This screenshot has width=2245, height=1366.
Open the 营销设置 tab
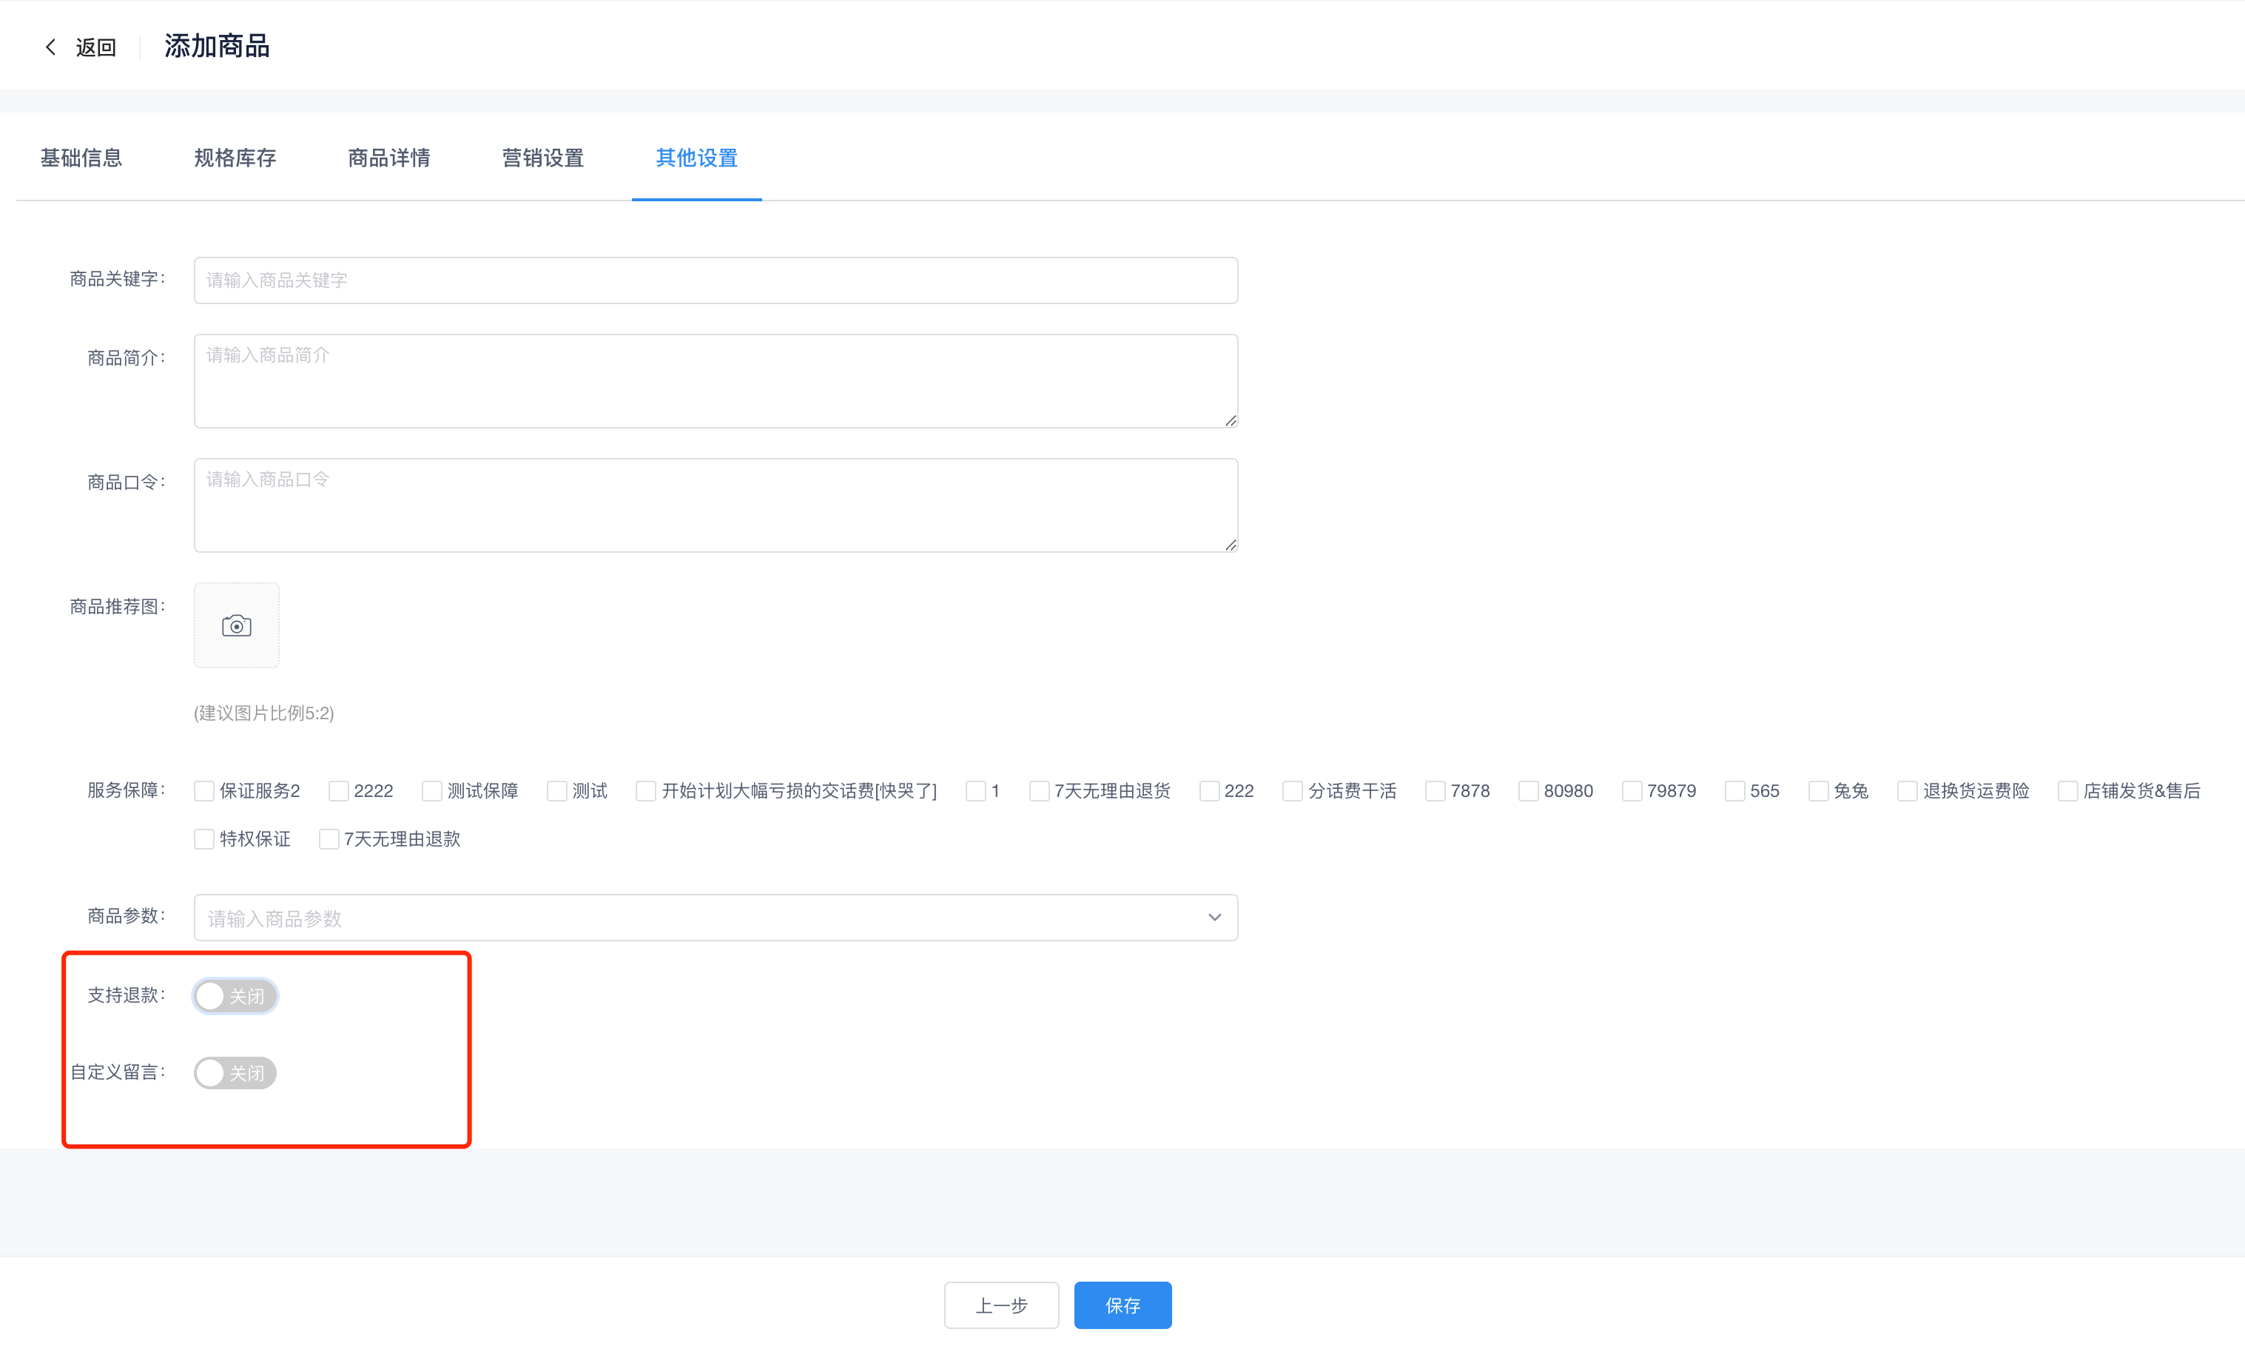(x=543, y=158)
